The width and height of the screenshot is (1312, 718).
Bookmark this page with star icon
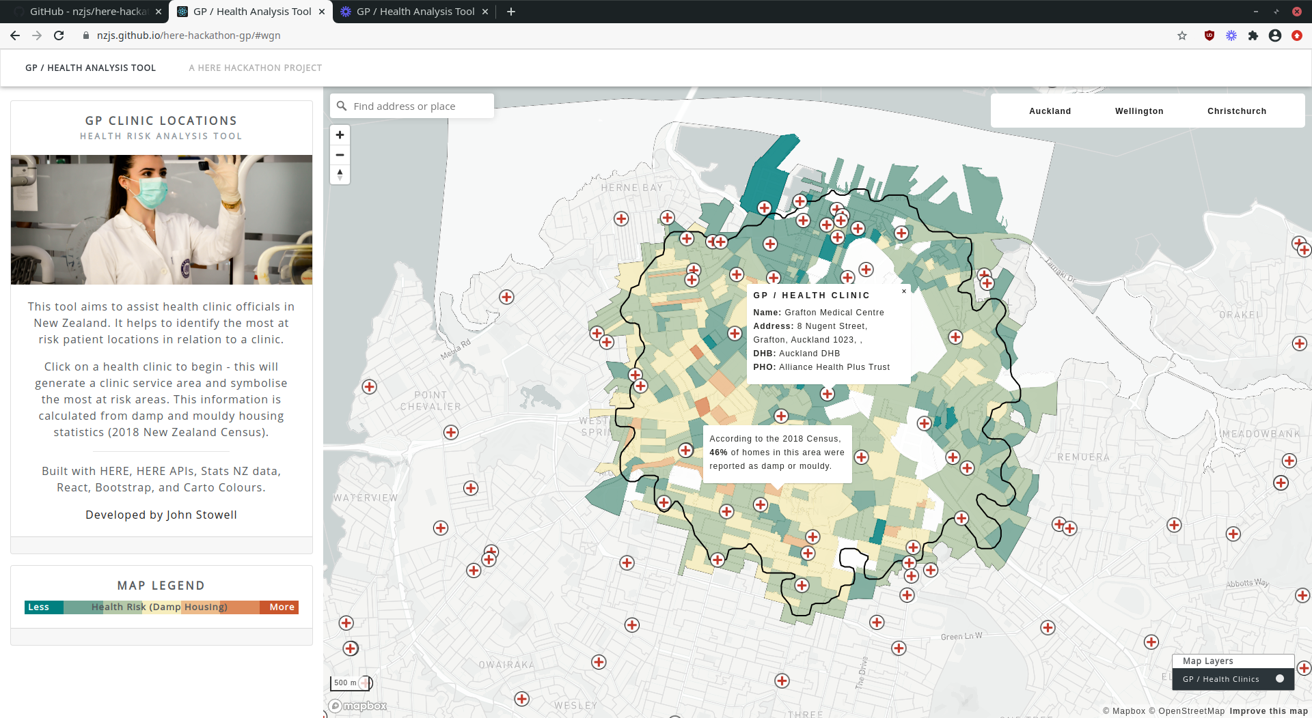[1182, 35]
